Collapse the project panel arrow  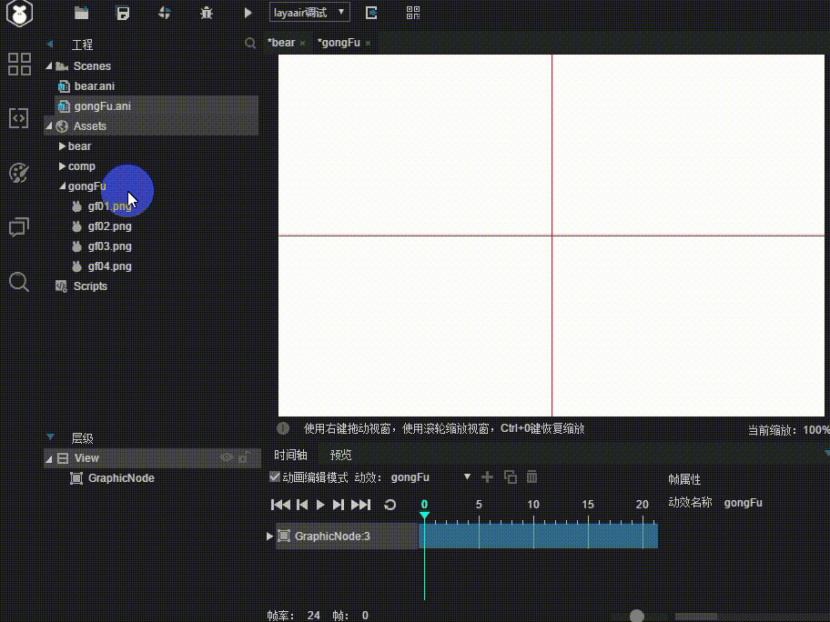pos(50,44)
